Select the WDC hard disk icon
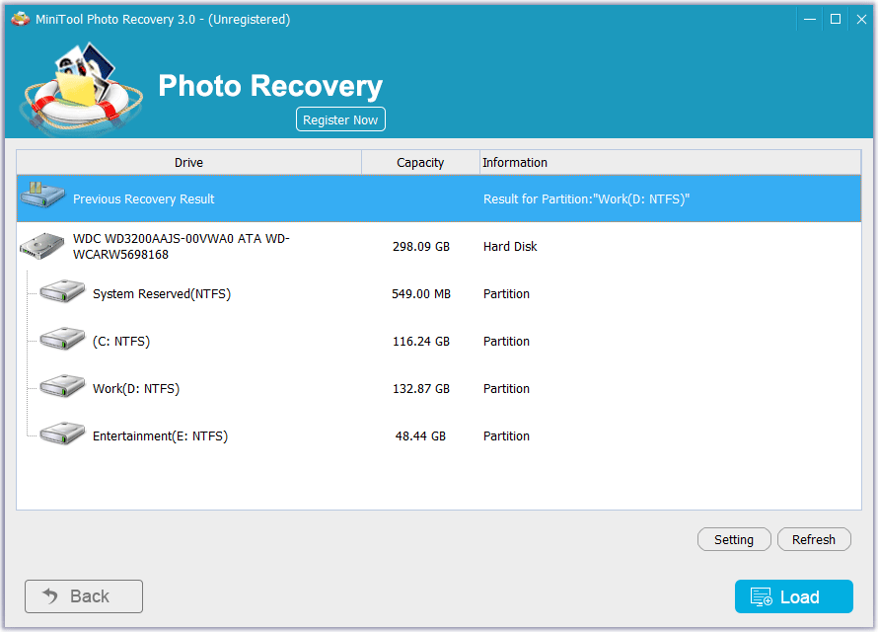The image size is (878, 632). pyautogui.click(x=42, y=246)
